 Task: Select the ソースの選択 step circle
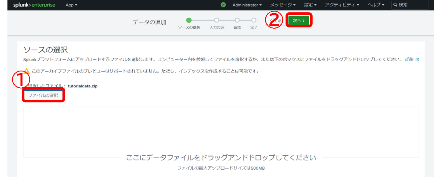point(189,20)
